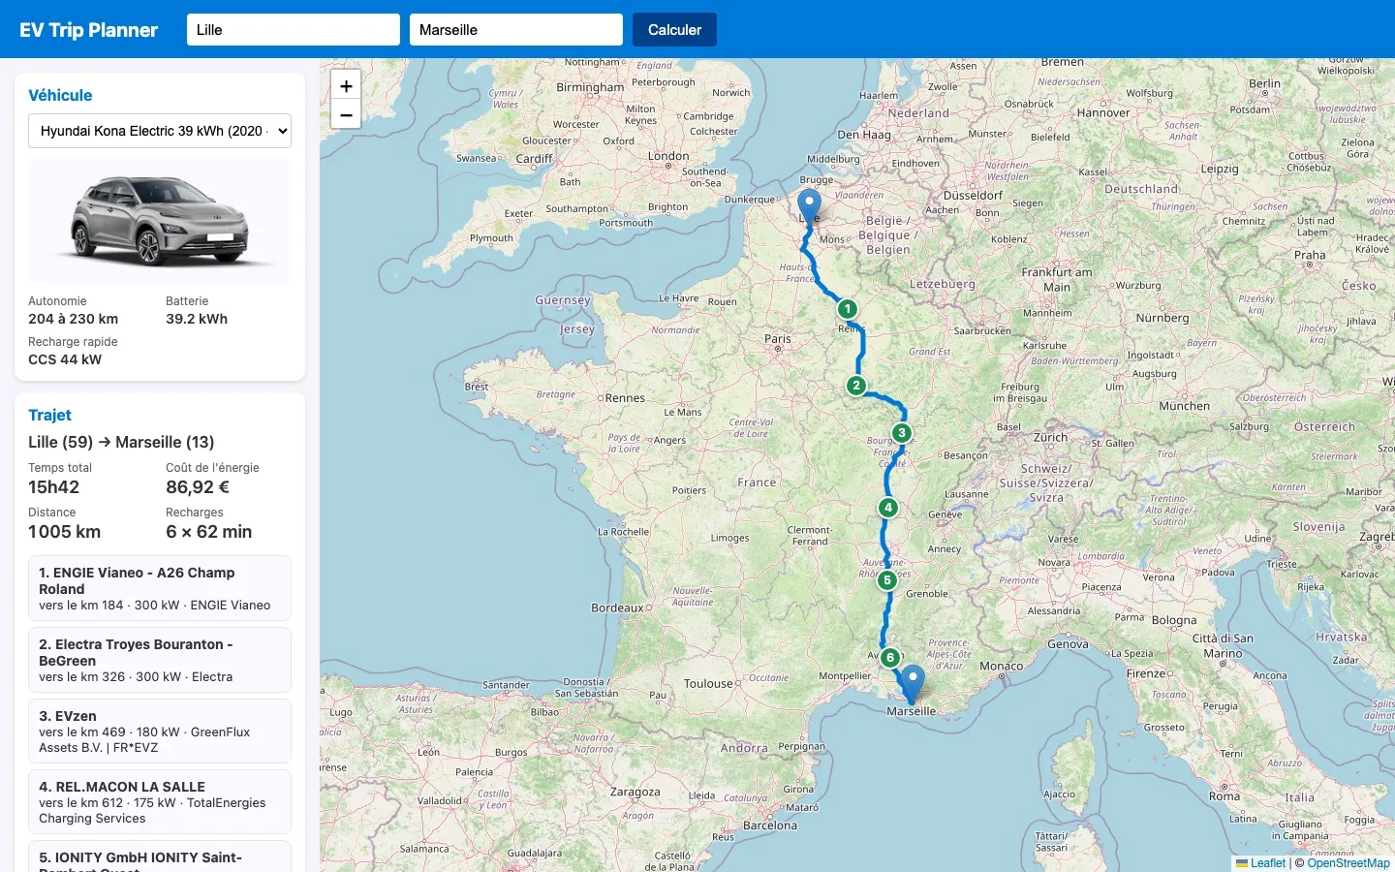Select stop ENGIE Vianeo - A26 Champ Roland
Viewport: 1395px width, 872px height.
[160, 588]
